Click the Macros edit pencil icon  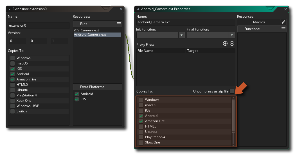click(x=283, y=22)
